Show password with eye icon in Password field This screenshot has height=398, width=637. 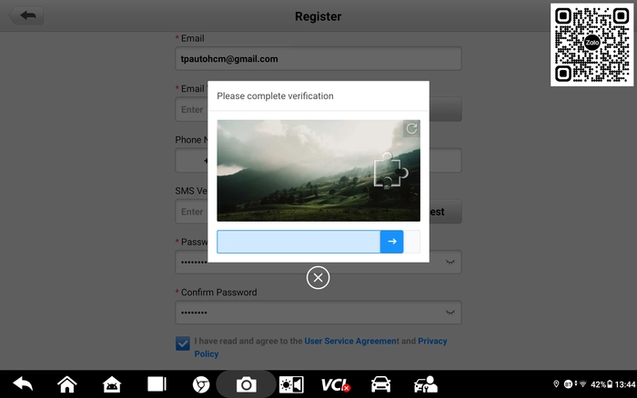point(450,262)
